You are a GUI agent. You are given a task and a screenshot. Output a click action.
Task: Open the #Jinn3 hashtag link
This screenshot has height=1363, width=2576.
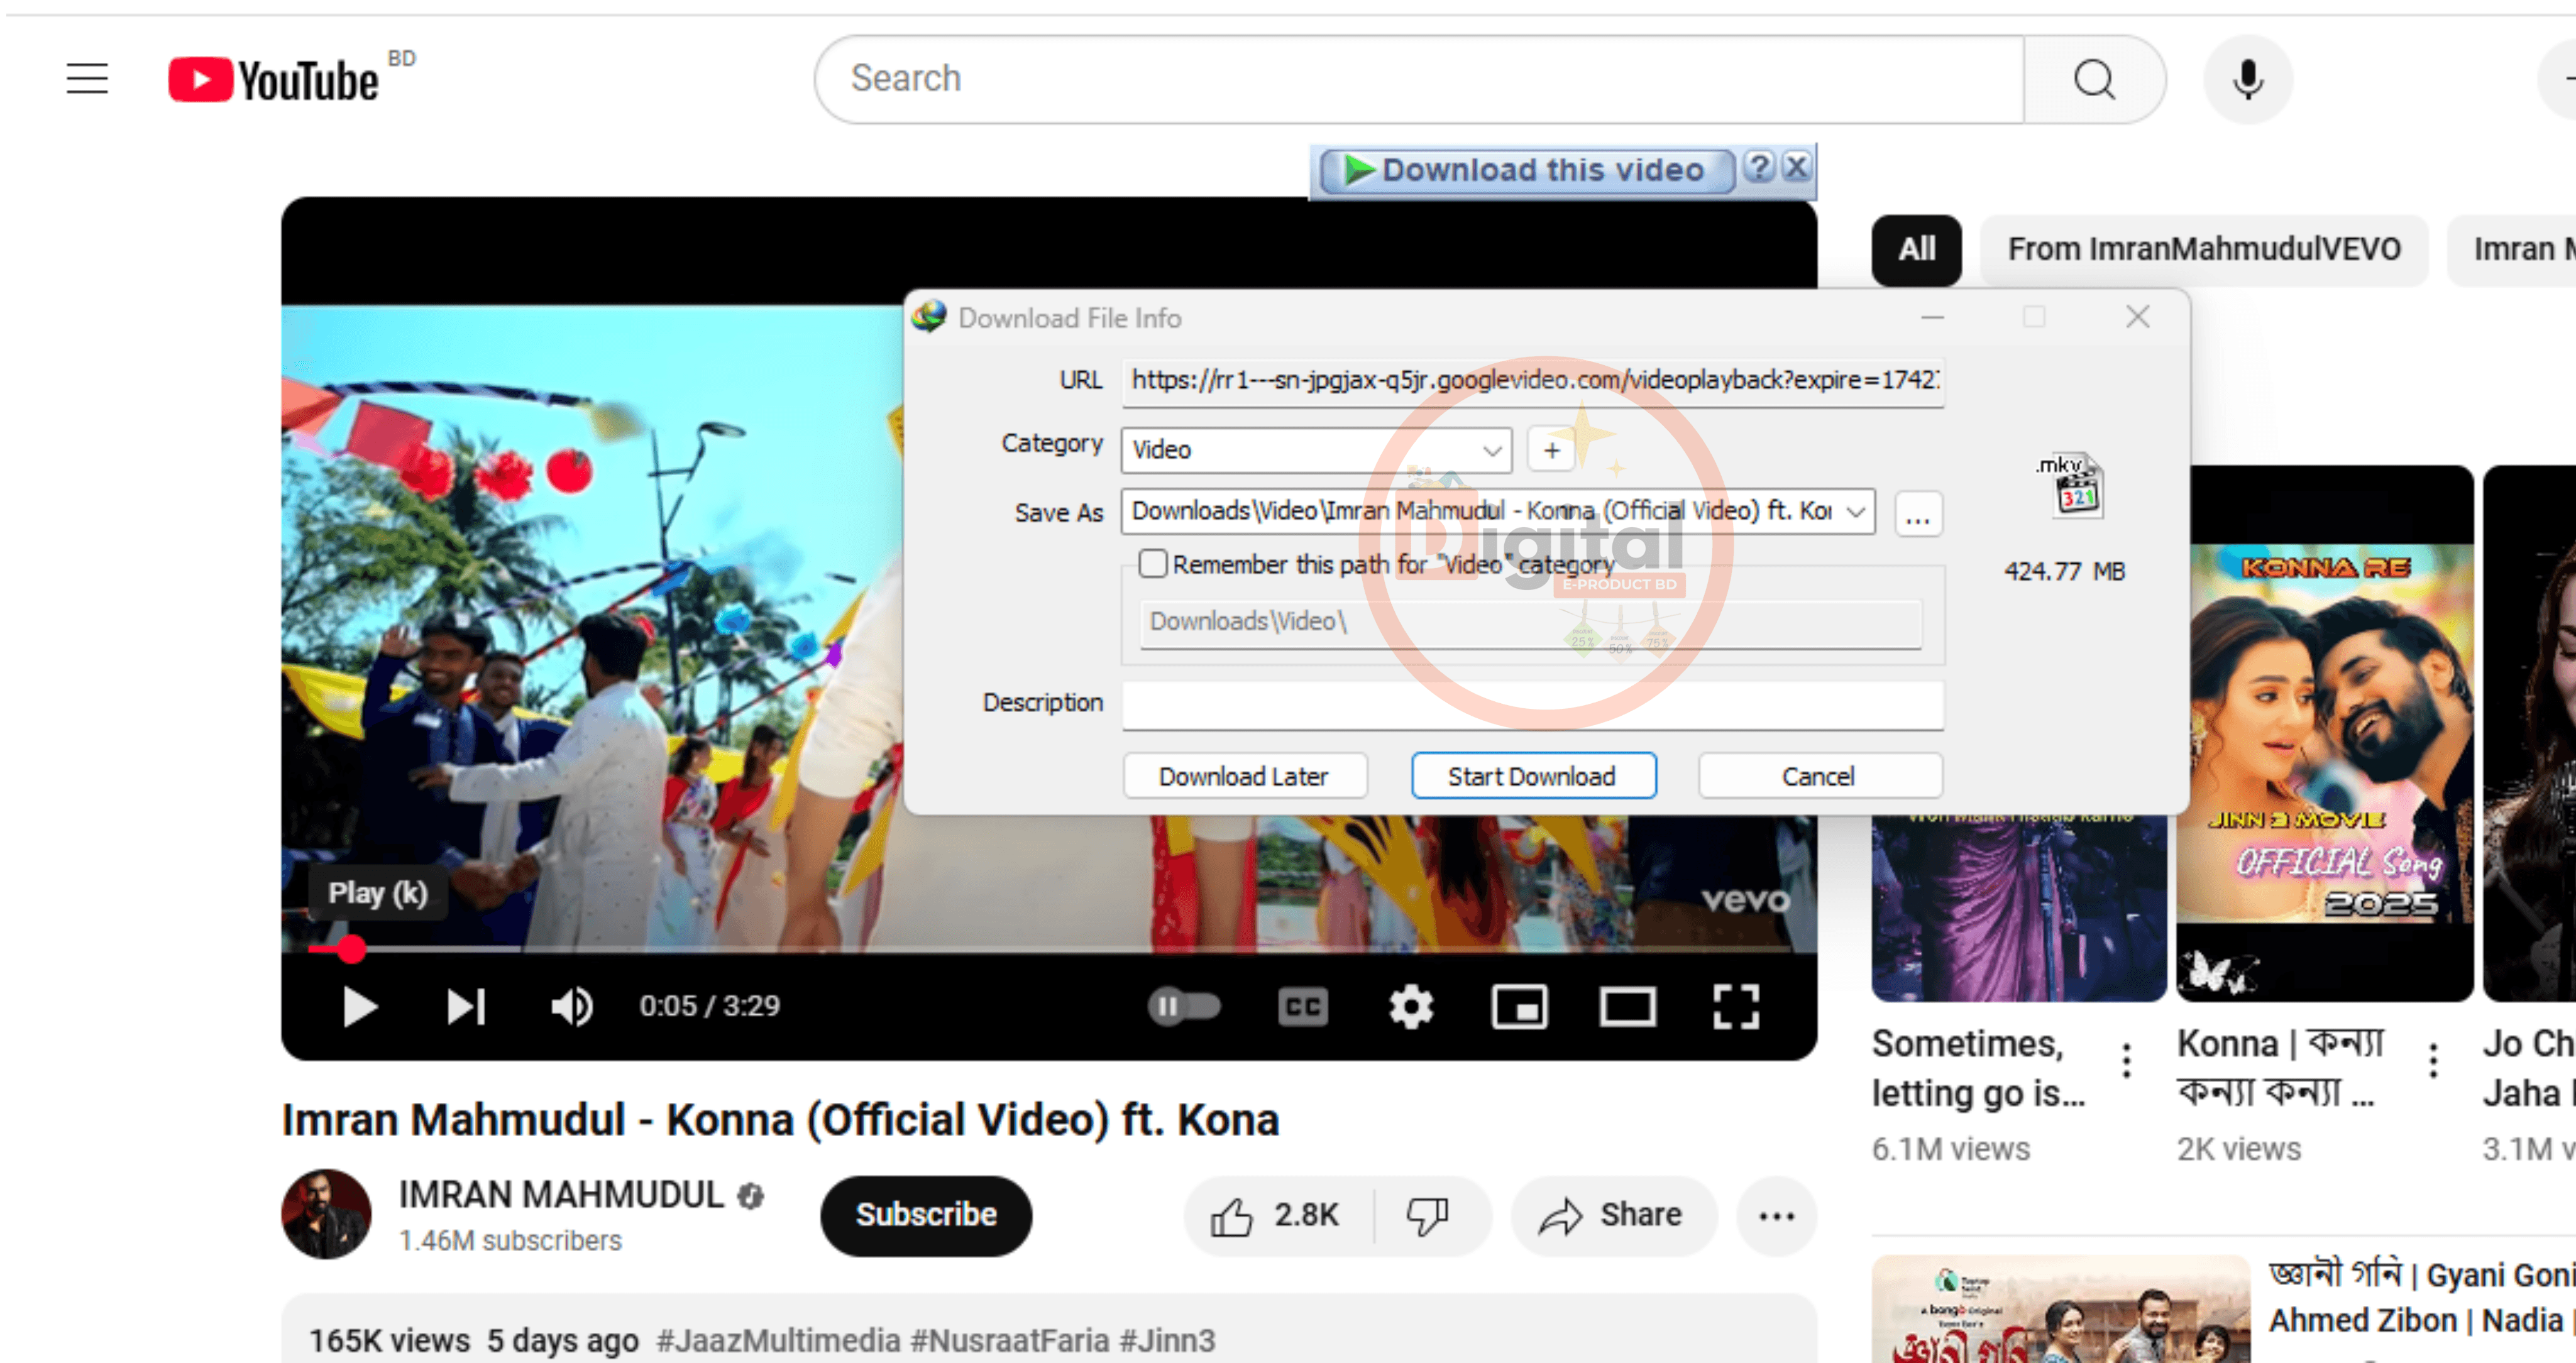1167,1340
